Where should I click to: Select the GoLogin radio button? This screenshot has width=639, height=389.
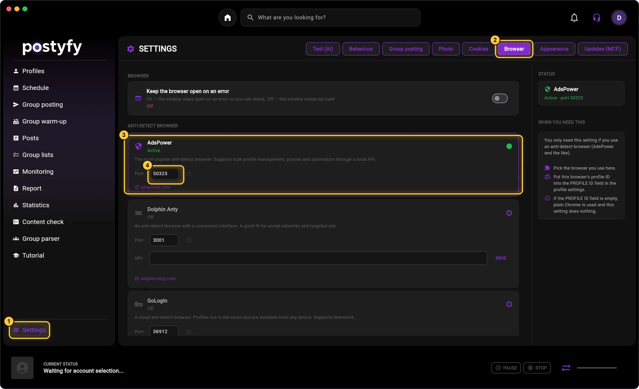click(x=509, y=304)
